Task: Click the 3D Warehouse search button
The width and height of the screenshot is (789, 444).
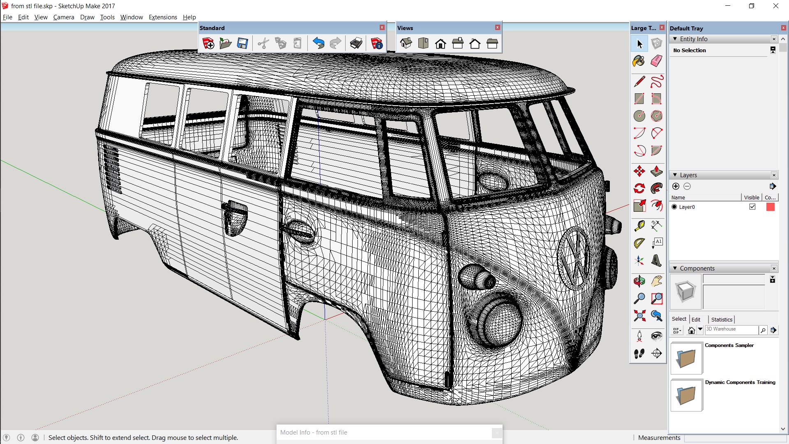Action: pos(763,330)
